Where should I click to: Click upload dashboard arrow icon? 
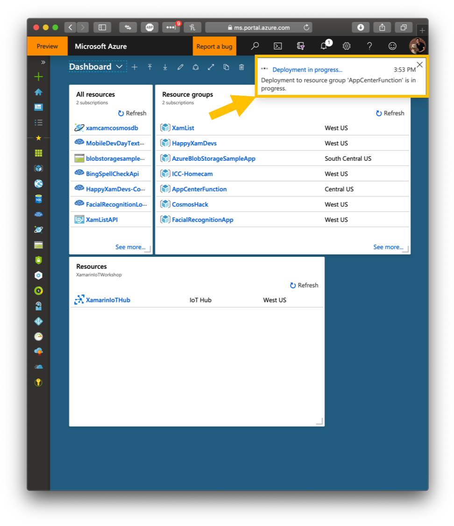click(150, 67)
